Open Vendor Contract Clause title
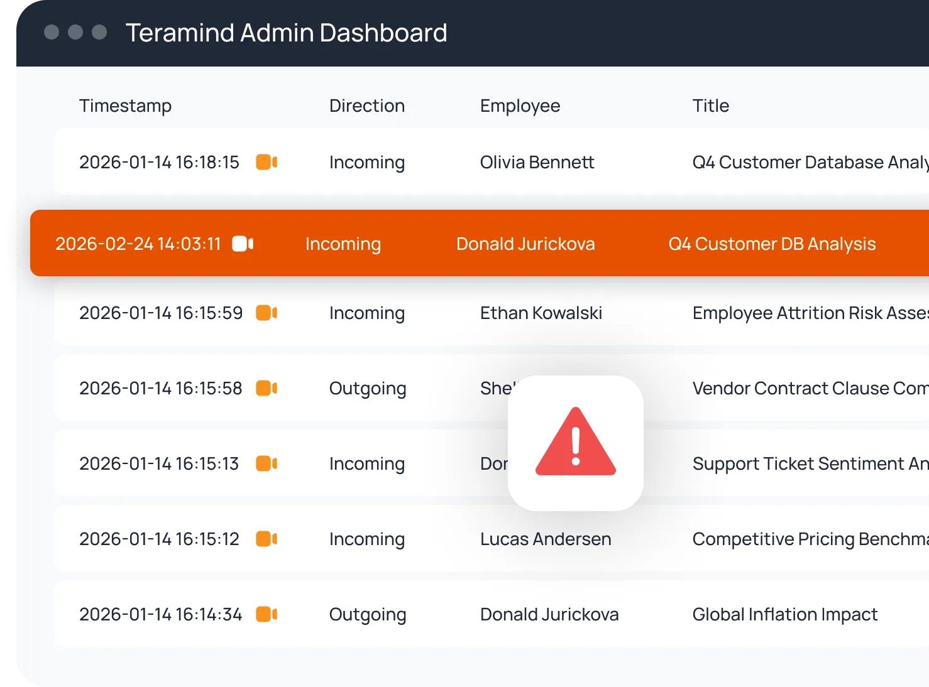The image size is (929, 687). click(810, 388)
